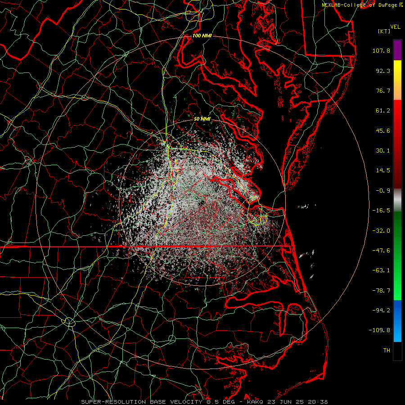This screenshot has width=405, height=405.
Task: Click the Super-Resolution Base Velocity caption
Action: click(205, 402)
